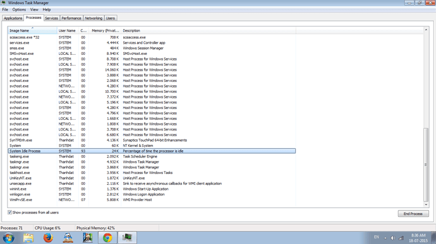Select the Task Manager taskbar icon
The width and height of the screenshot is (436, 244).
[x=128, y=238]
